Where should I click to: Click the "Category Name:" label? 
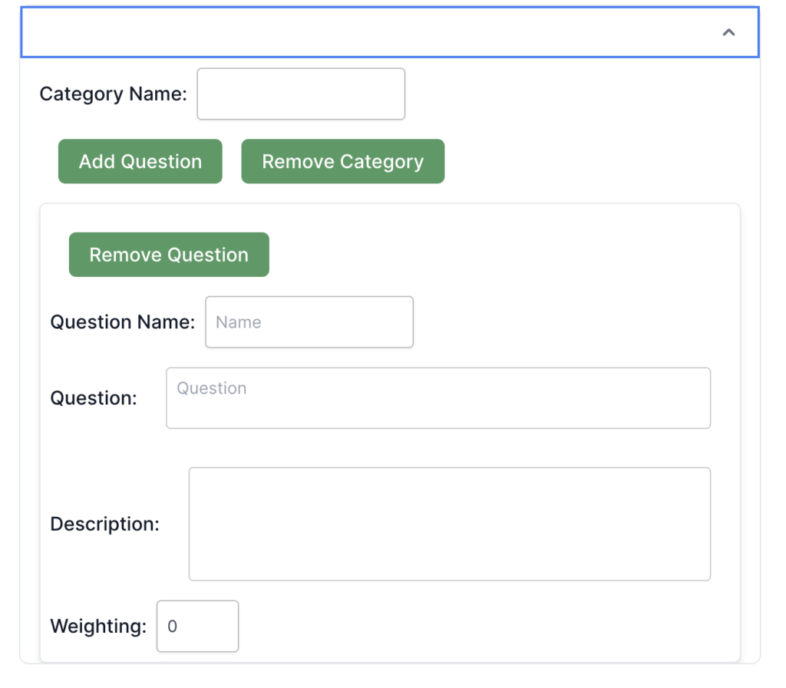click(x=113, y=94)
